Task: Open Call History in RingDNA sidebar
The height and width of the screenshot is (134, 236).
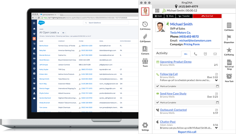Action: click(x=145, y=26)
